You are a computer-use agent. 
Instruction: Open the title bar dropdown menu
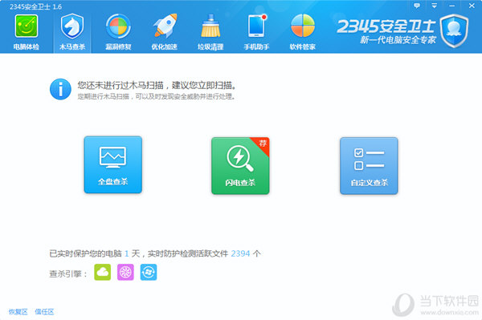(x=434, y=6)
